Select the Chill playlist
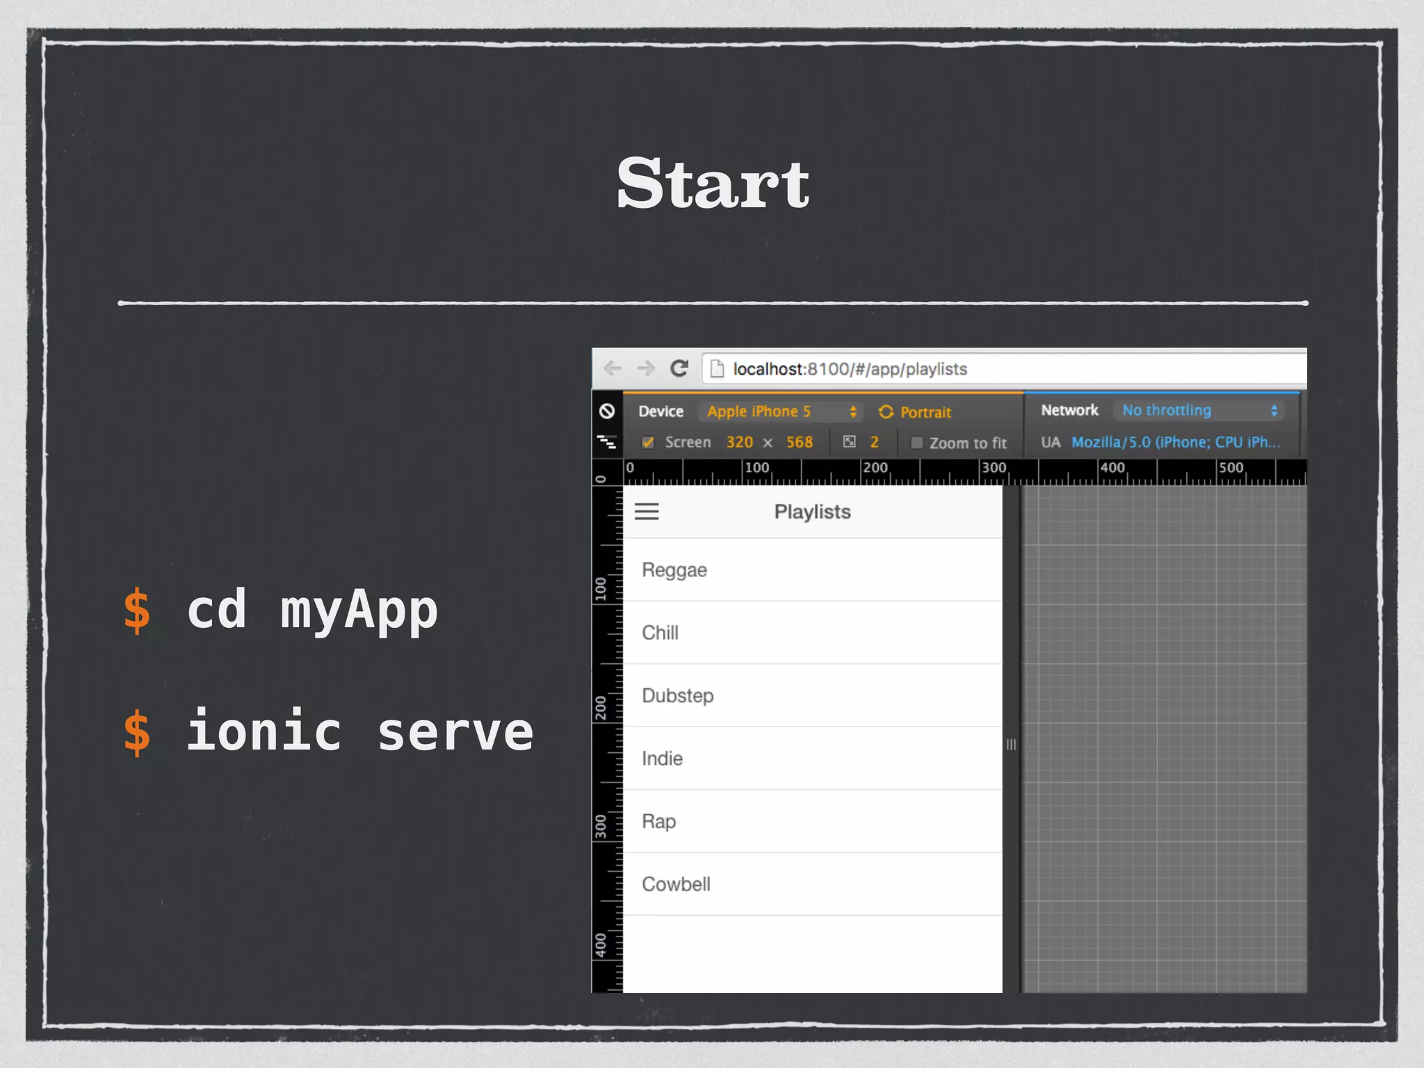This screenshot has width=1424, height=1068. point(812,633)
